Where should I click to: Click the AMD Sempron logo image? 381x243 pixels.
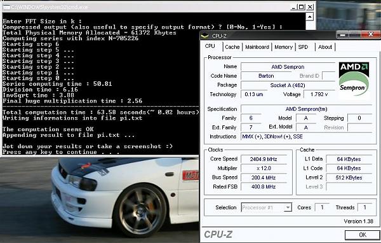(x=354, y=80)
